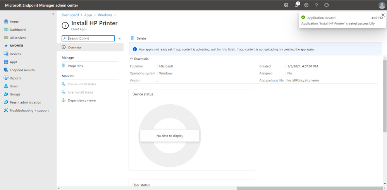
Task: Click the Search (Ctrl+/) input field
Action: click(88, 38)
